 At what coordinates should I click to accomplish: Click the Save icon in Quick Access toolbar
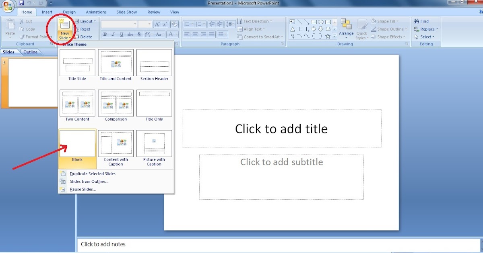click(21, 3)
